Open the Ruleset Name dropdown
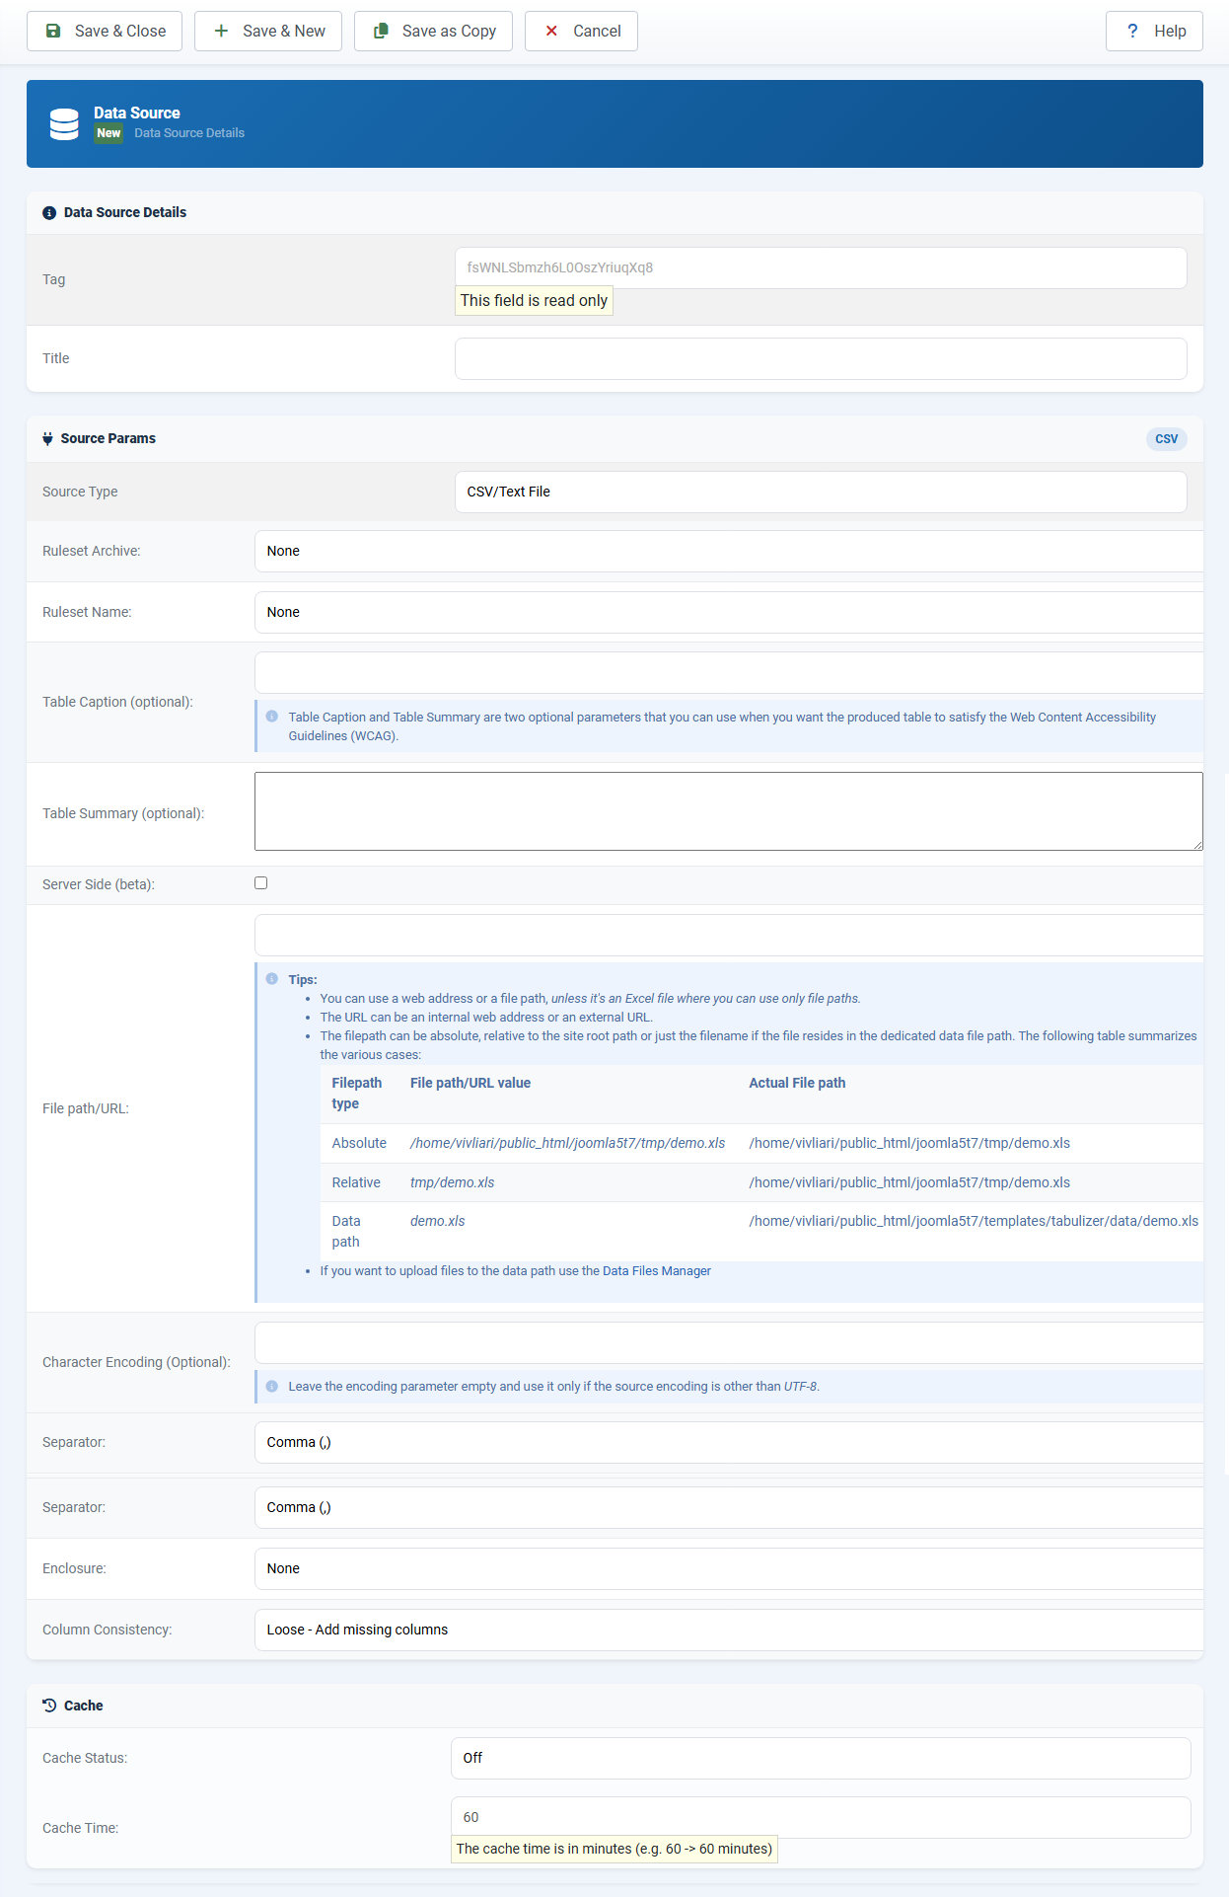Viewport: 1229px width, 1897px height. pyautogui.click(x=729, y=612)
